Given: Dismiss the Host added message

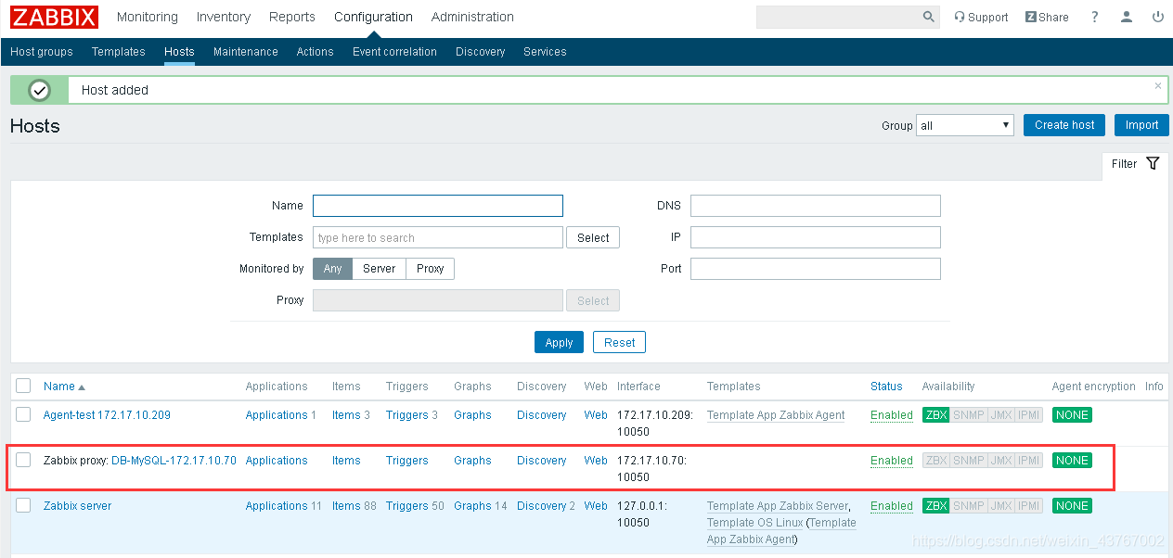Looking at the screenshot, I should coord(1158,85).
